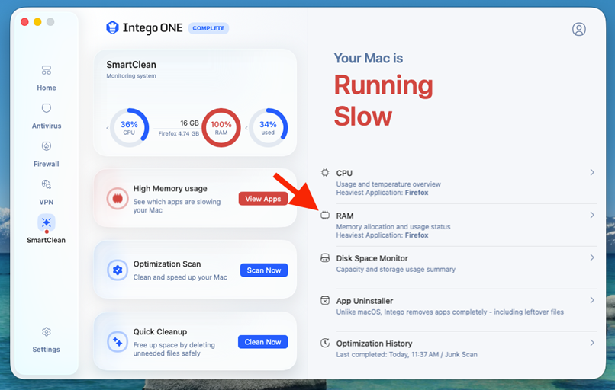Expand the Disk Space Monitor chevron
Image resolution: width=615 pixels, height=390 pixels.
(592, 257)
